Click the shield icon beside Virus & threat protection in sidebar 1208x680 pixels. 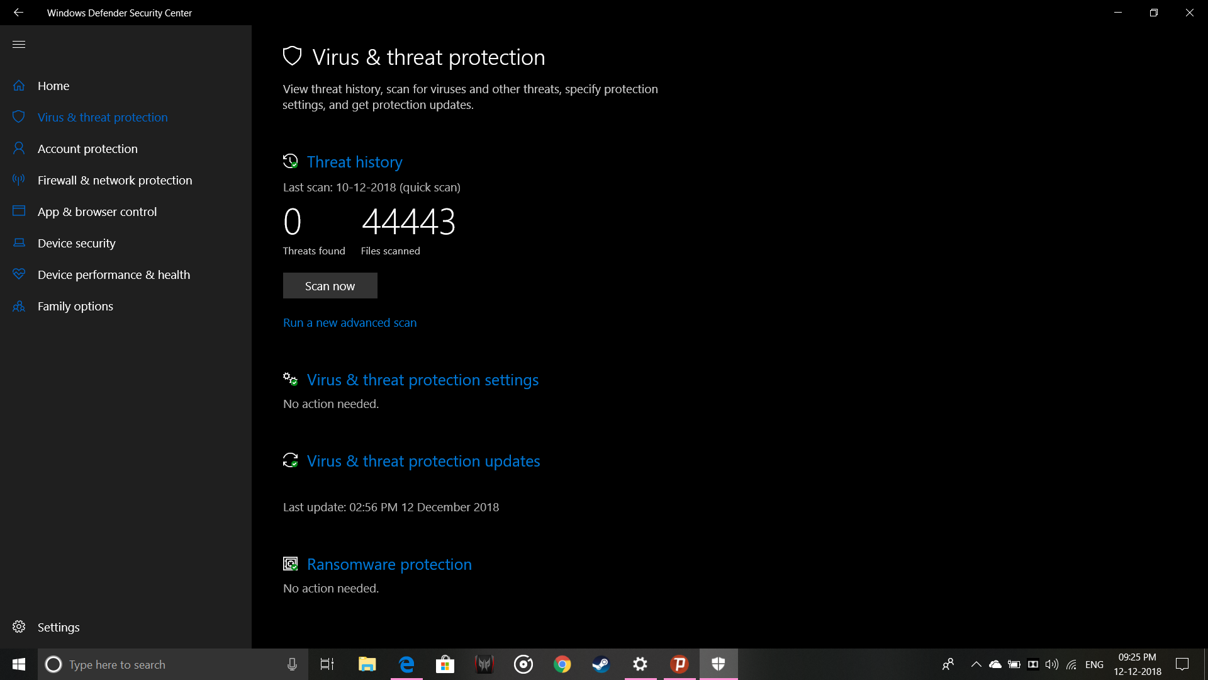tap(19, 117)
